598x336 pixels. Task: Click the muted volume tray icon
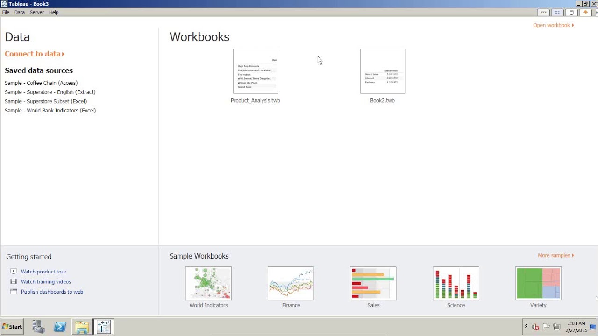[535, 327]
